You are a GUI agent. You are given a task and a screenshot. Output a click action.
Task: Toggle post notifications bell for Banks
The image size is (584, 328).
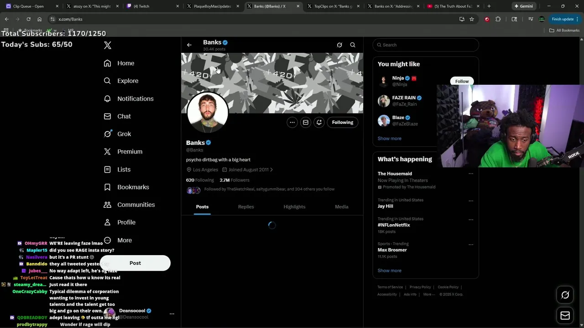pyautogui.click(x=319, y=122)
